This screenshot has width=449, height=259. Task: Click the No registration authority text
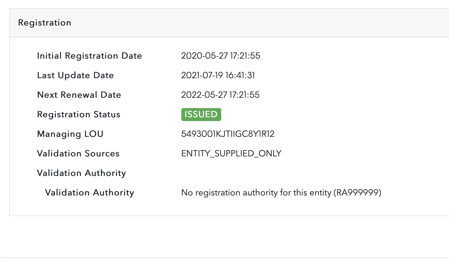pos(256,193)
